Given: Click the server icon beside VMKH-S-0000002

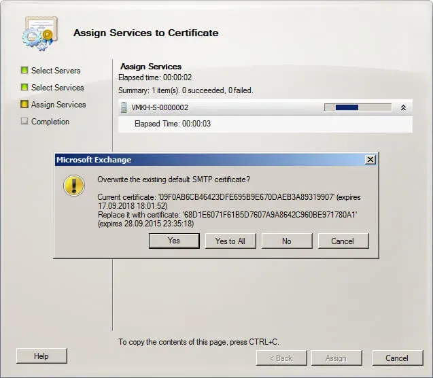Looking at the screenshot, I should click(x=124, y=107).
